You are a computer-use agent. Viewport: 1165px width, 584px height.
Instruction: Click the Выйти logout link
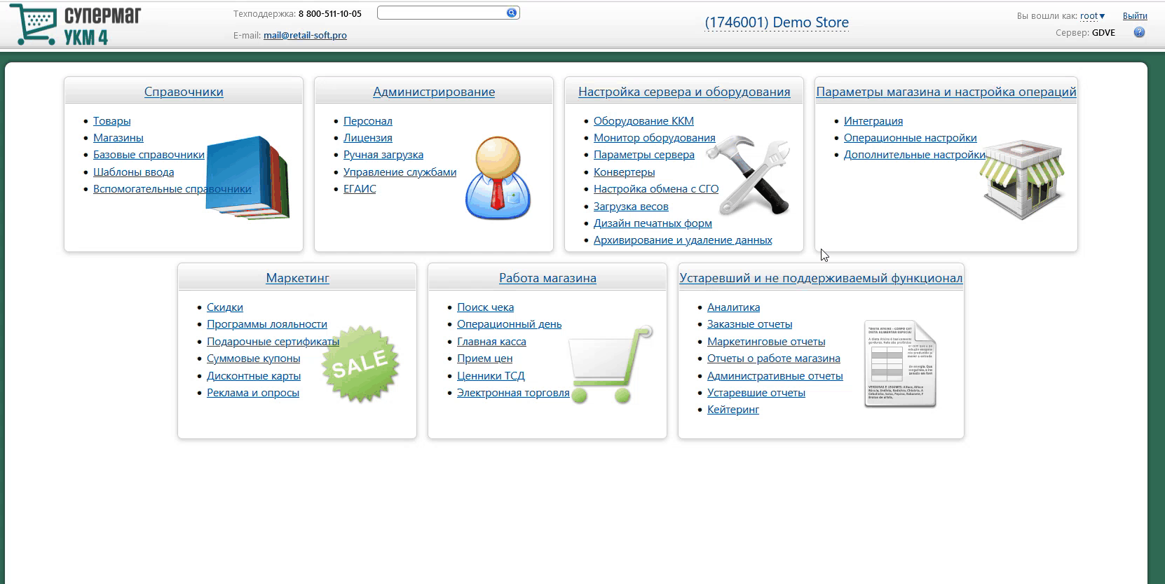1134,15
